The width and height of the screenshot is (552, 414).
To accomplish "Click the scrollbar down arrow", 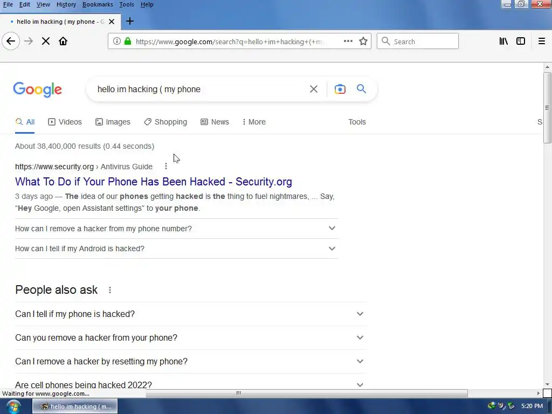I will click(x=547, y=384).
